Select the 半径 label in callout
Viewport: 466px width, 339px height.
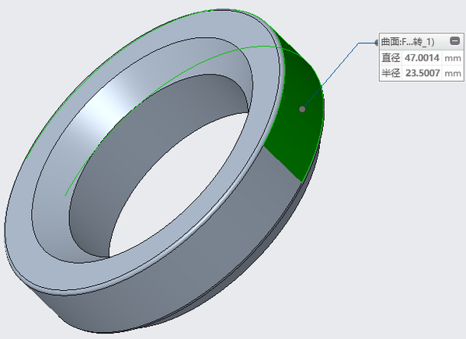(x=389, y=73)
